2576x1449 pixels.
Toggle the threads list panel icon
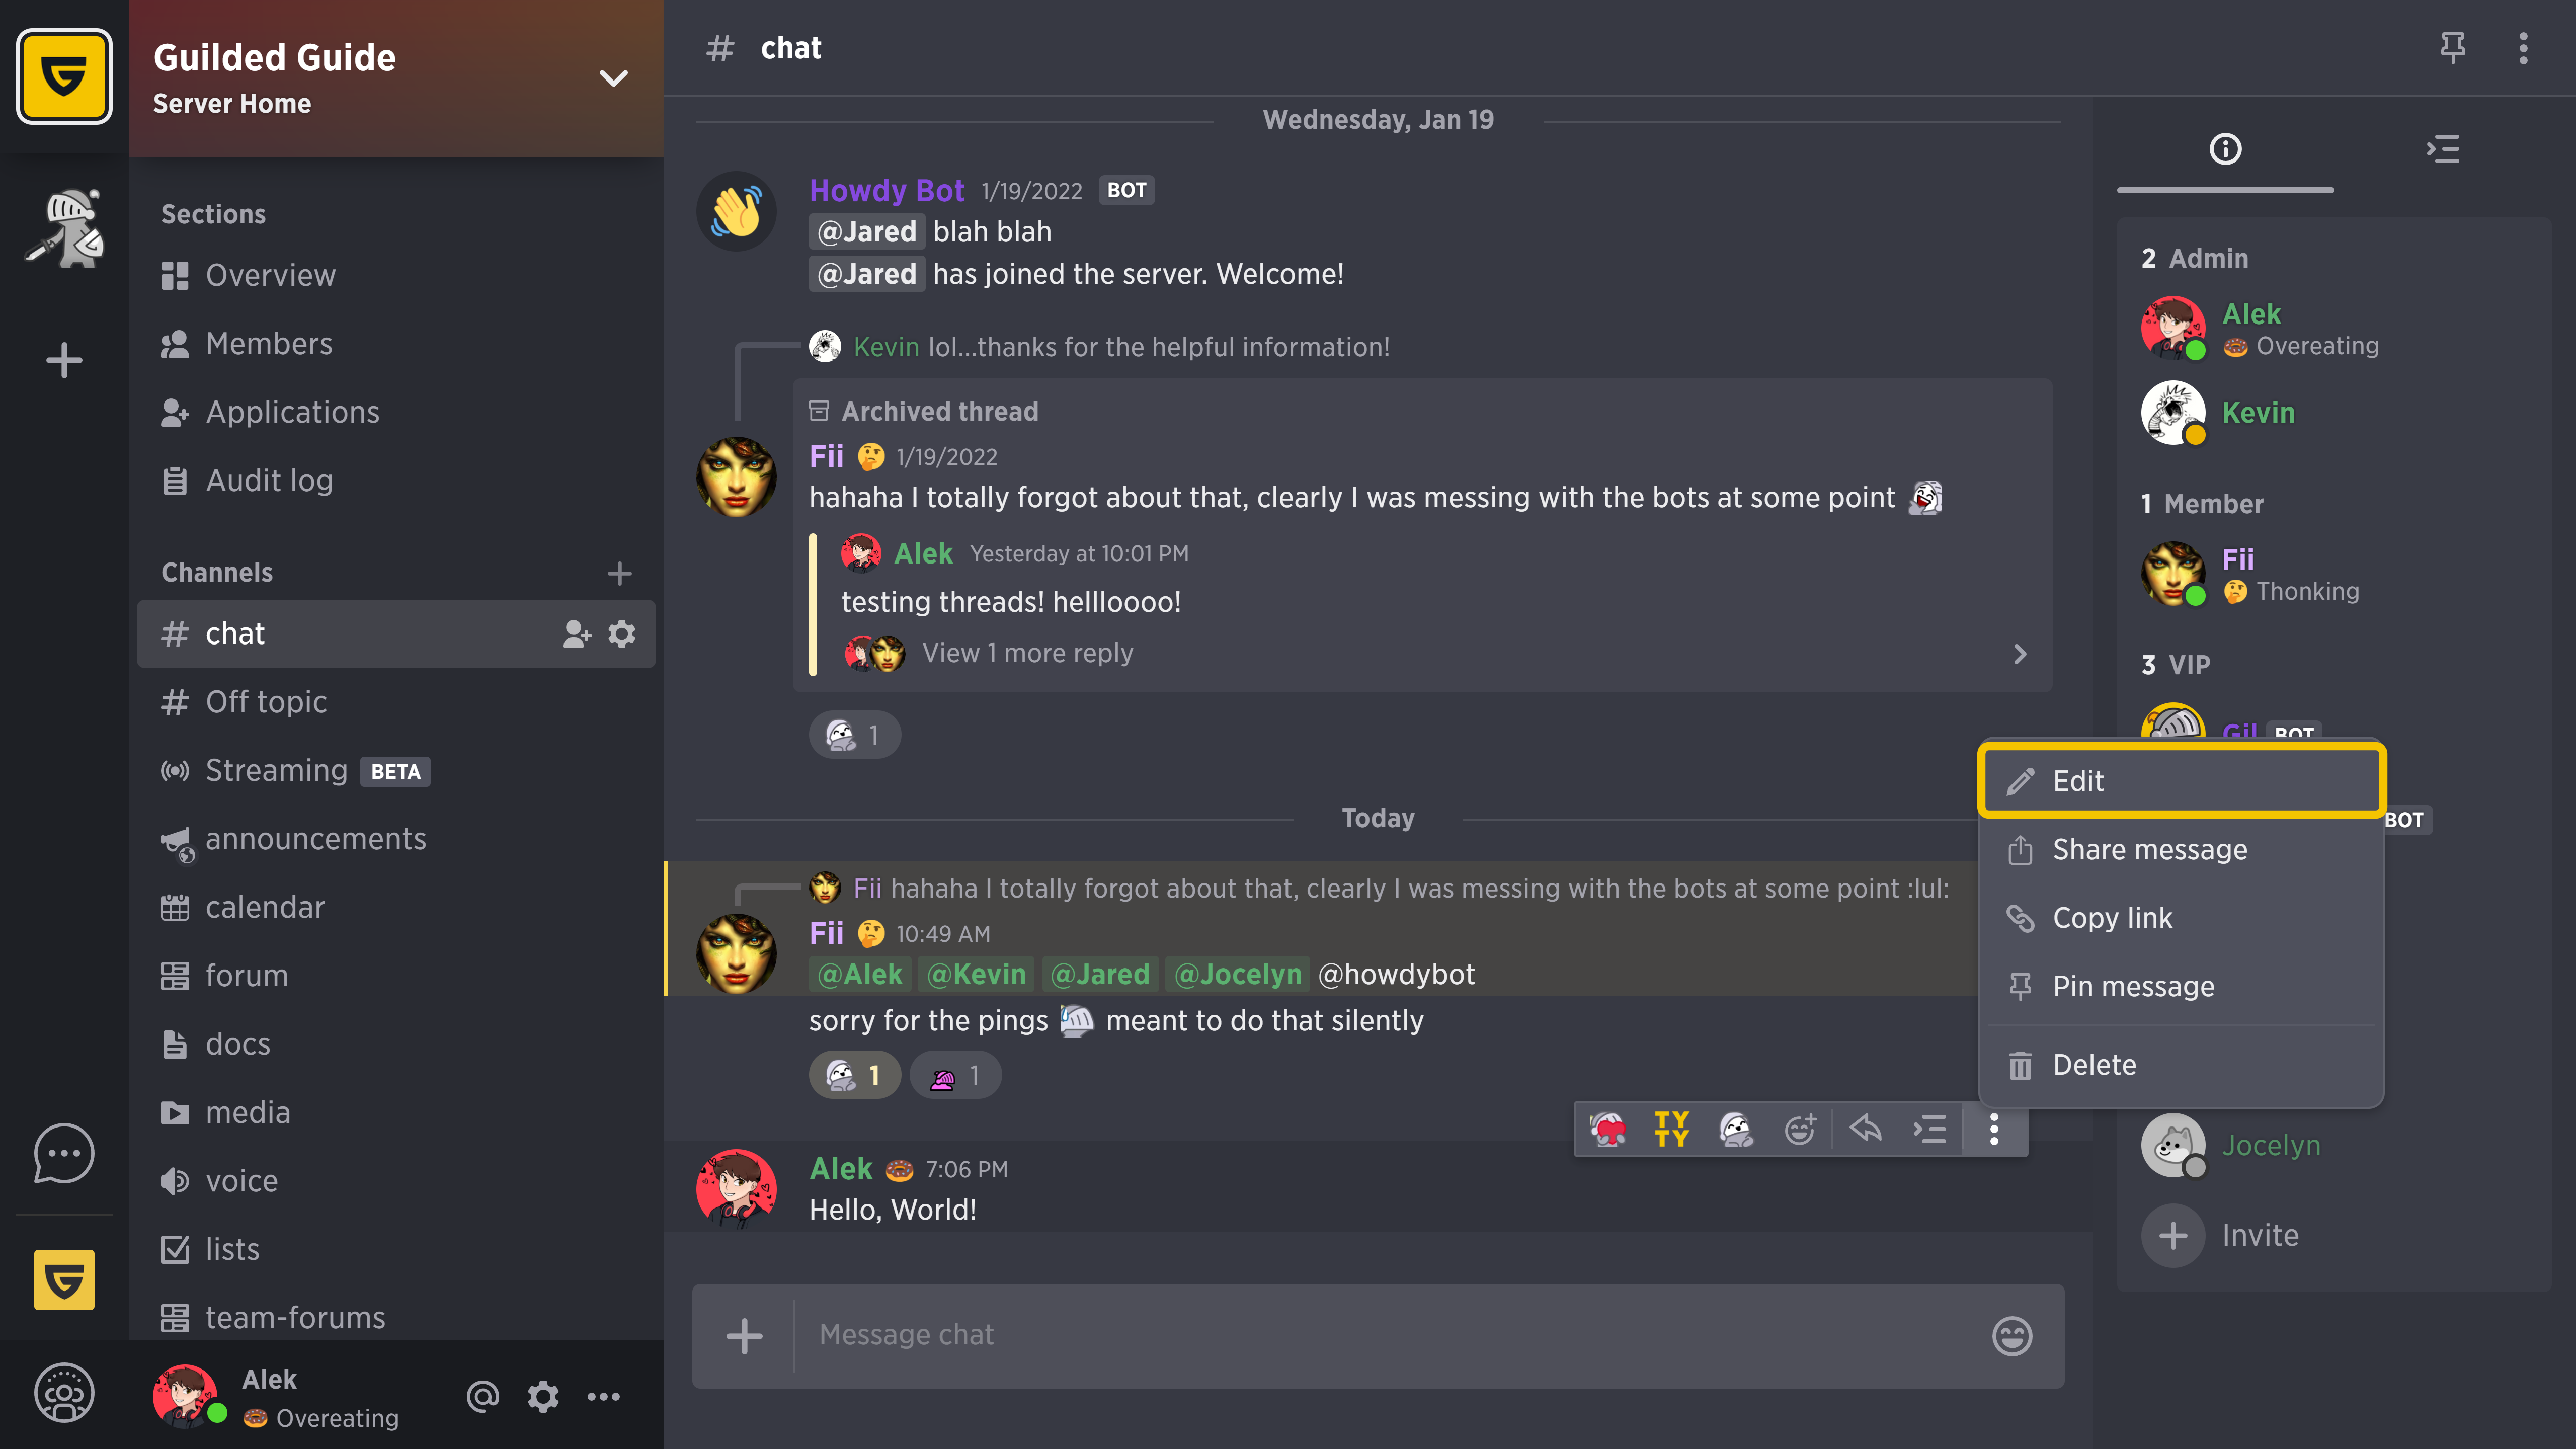pos(2443,150)
